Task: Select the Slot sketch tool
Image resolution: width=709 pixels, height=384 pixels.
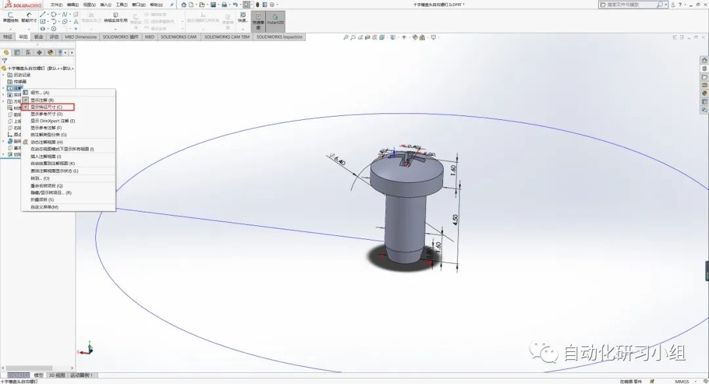Action: (x=43, y=29)
